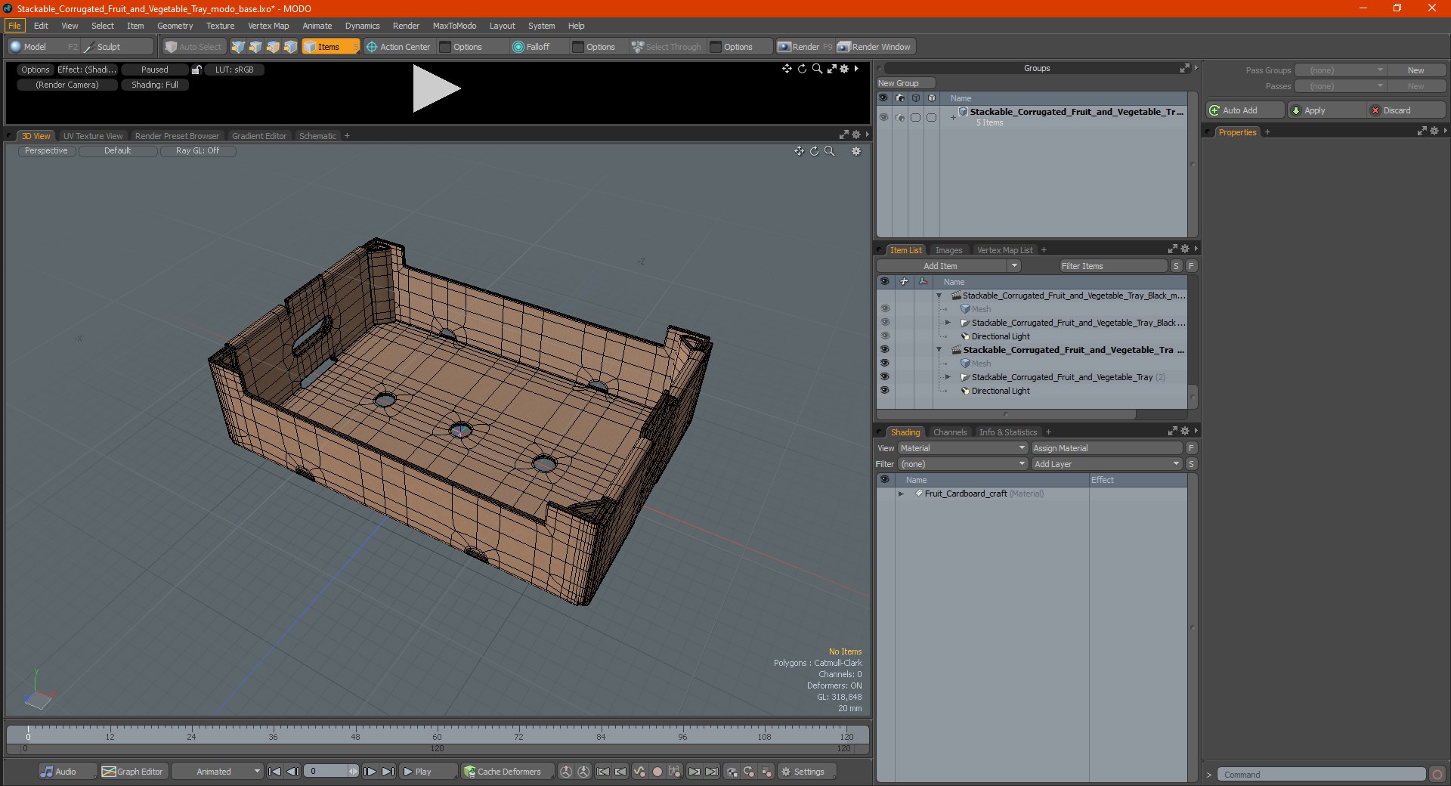
Task: Open the Audio settings in timeline
Action: (x=59, y=772)
